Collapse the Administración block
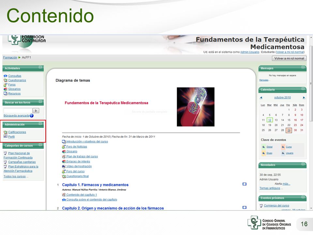 (40, 124)
